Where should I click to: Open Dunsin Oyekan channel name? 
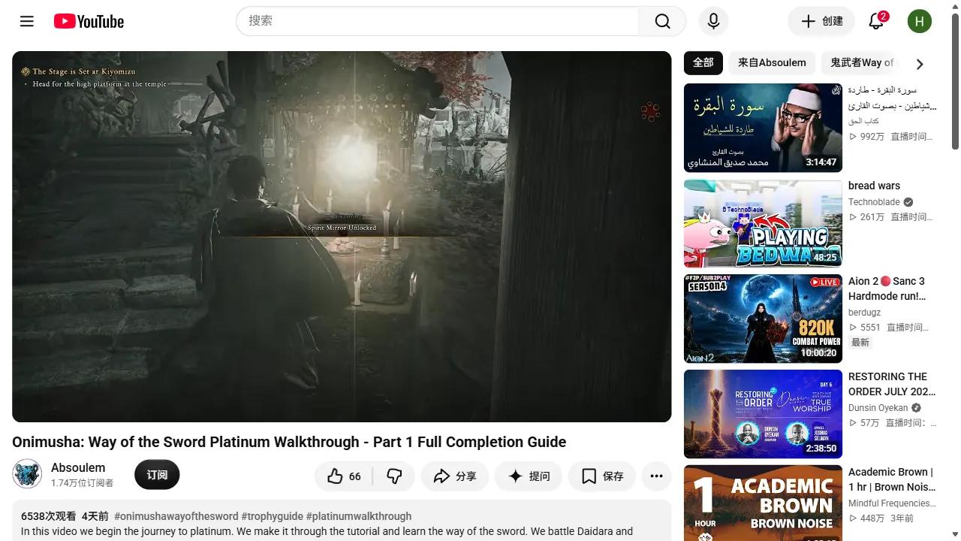(878, 408)
